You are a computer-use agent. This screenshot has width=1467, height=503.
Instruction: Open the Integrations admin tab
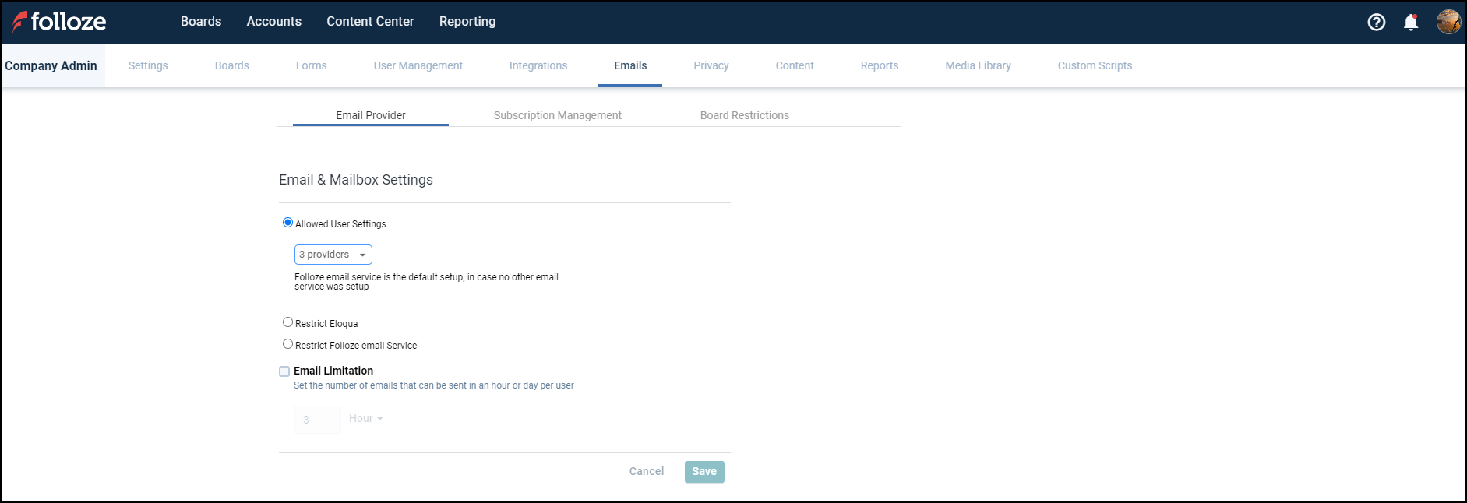[538, 66]
